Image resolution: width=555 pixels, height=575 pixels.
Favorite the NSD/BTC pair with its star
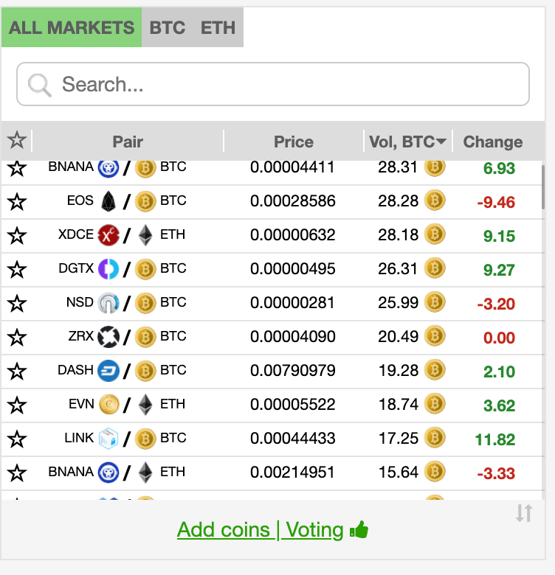[17, 303]
